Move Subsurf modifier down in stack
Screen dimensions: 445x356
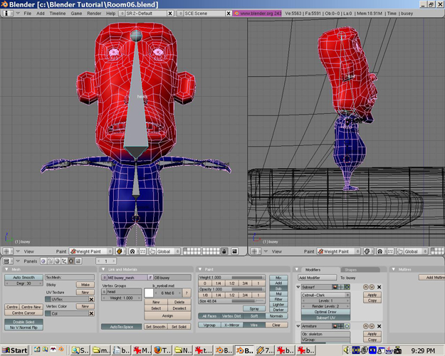tap(371, 287)
